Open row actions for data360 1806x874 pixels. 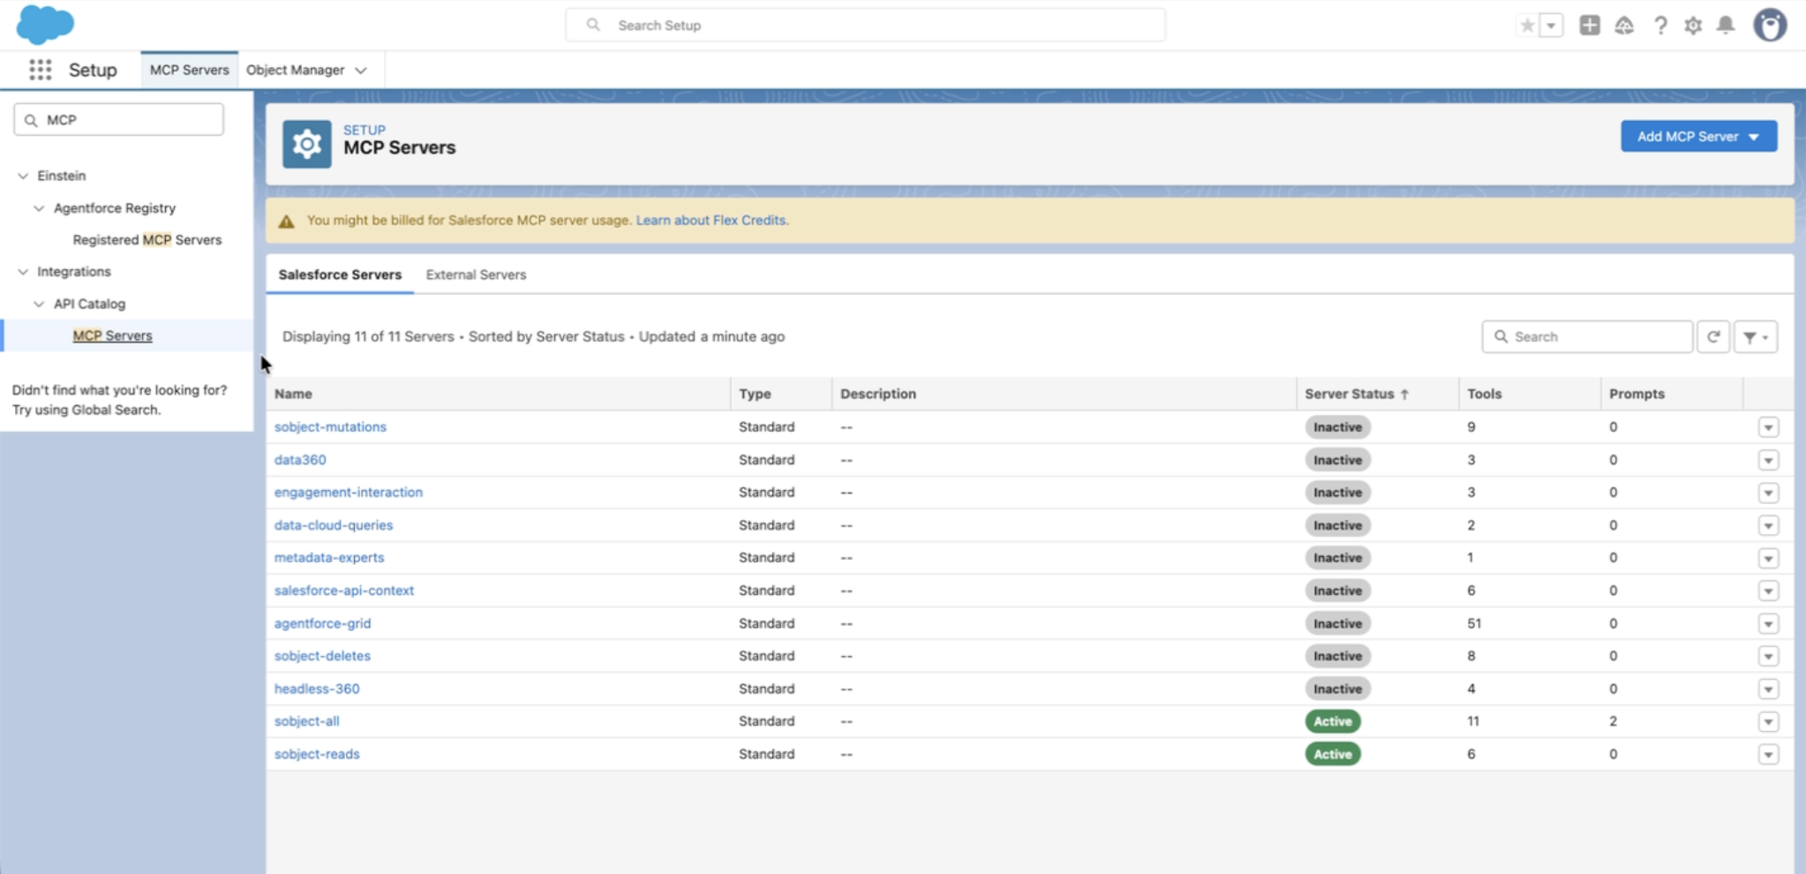pos(1768,460)
